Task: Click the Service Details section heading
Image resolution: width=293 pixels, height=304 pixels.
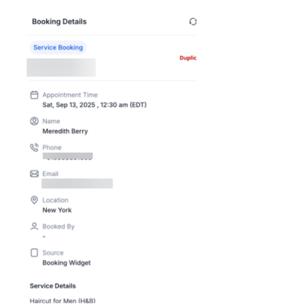Action: (x=53, y=286)
